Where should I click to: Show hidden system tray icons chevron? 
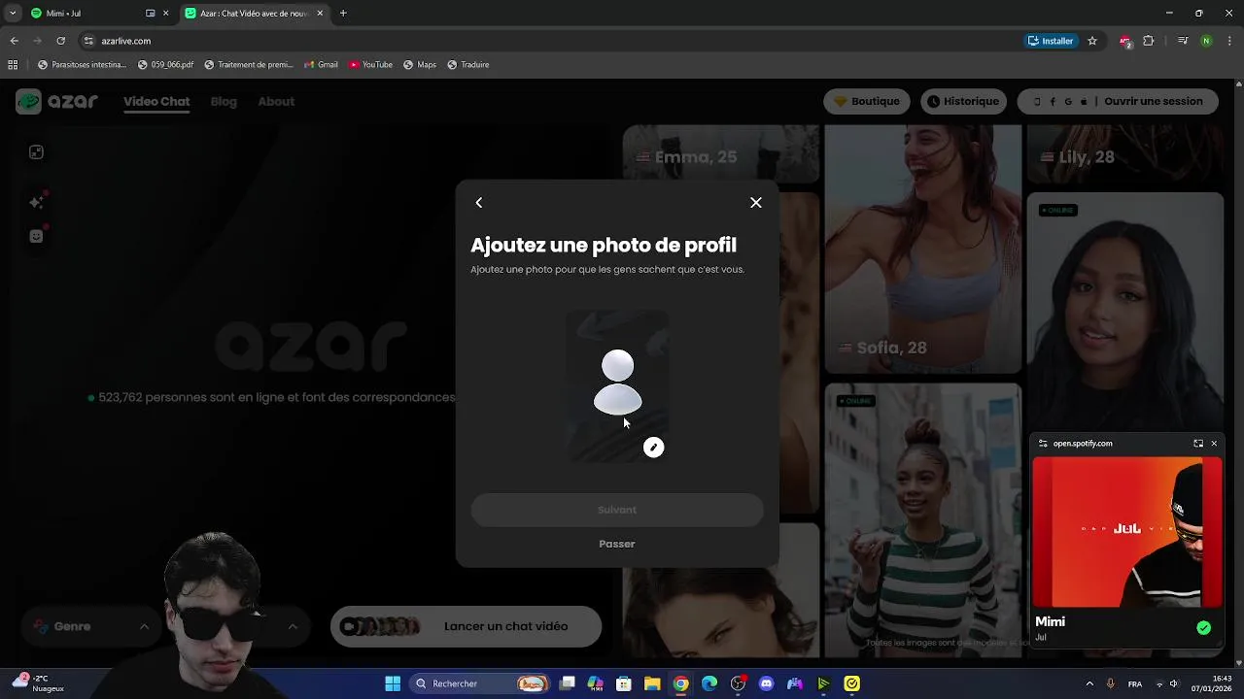point(1089,683)
